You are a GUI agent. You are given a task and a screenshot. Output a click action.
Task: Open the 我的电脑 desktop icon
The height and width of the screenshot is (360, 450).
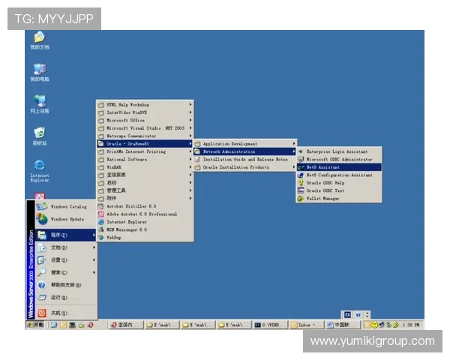[40, 72]
